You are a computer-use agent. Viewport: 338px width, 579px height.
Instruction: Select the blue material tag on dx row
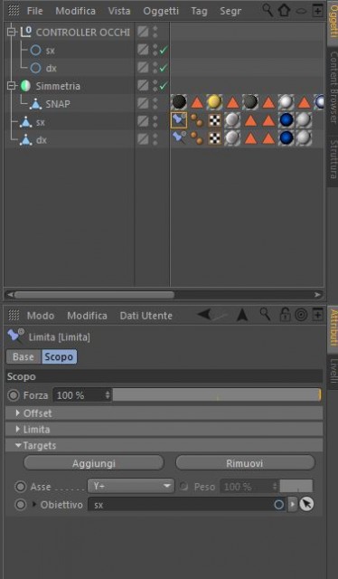(286, 138)
